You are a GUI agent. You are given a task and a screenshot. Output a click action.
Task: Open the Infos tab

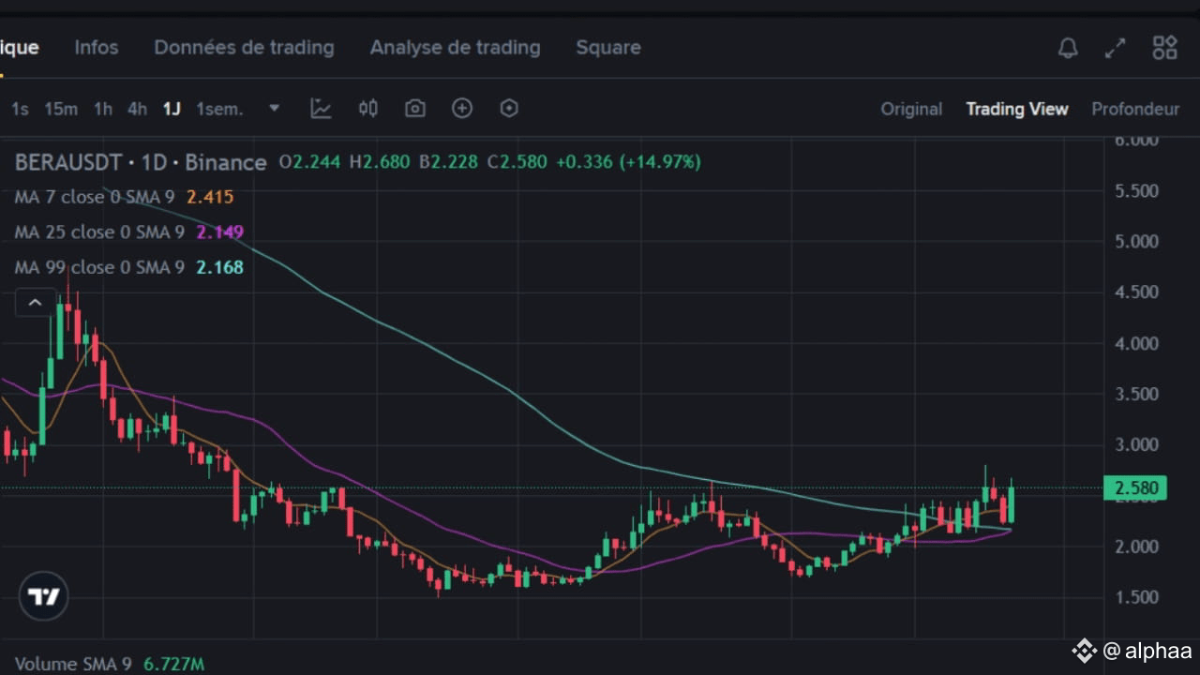[97, 47]
